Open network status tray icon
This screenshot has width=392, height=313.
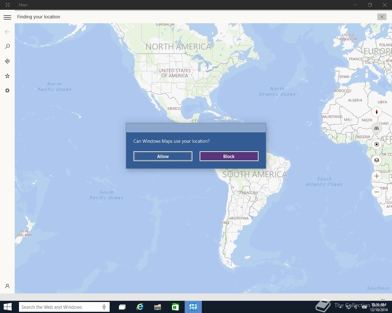pyautogui.click(x=349, y=307)
